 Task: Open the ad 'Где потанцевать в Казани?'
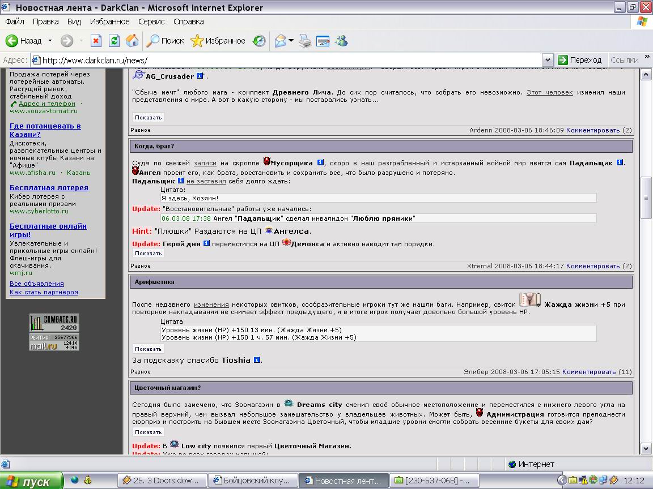coord(45,130)
